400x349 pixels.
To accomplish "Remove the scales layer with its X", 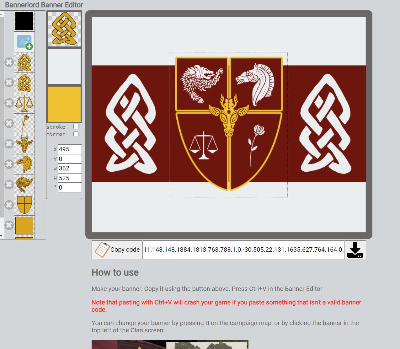I will 9,103.
